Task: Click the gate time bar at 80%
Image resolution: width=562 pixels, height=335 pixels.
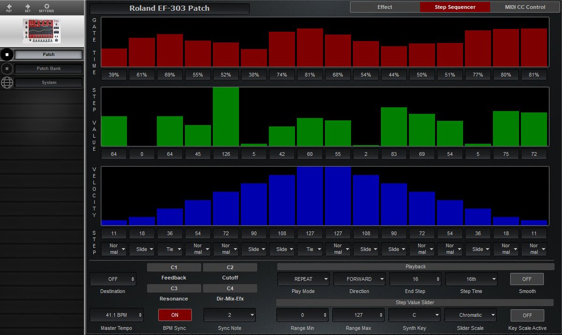Action: (506, 48)
